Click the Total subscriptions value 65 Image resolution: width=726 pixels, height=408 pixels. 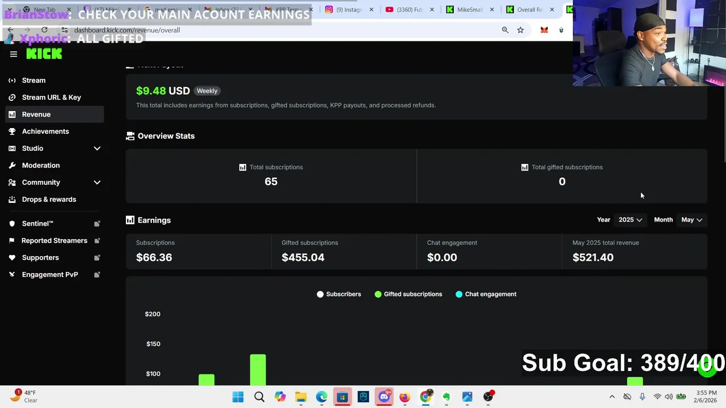(x=271, y=181)
